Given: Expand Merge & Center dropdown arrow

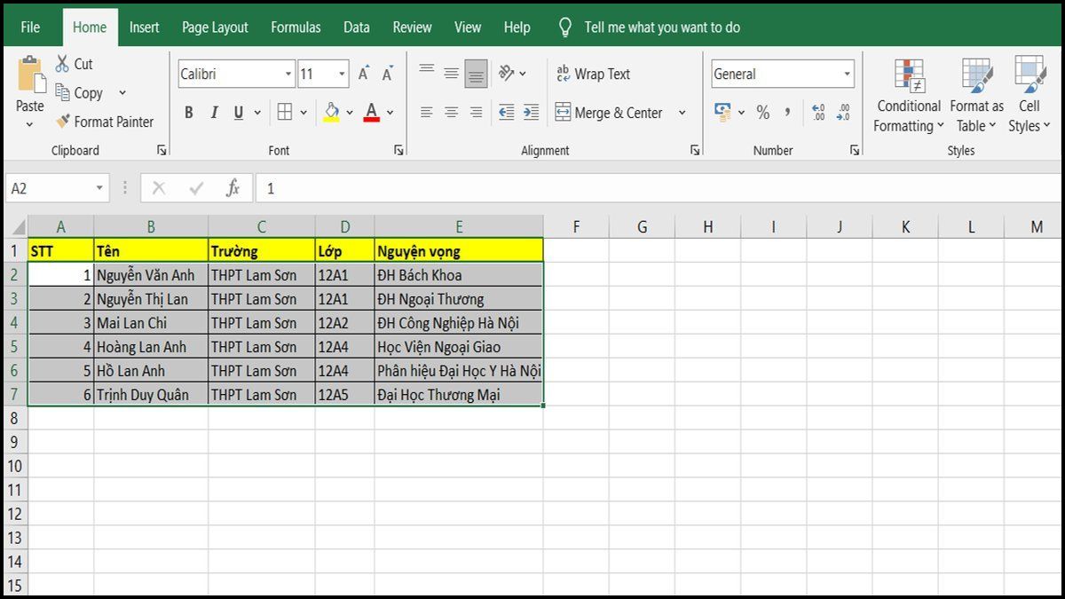Looking at the screenshot, I should pyautogui.click(x=682, y=113).
